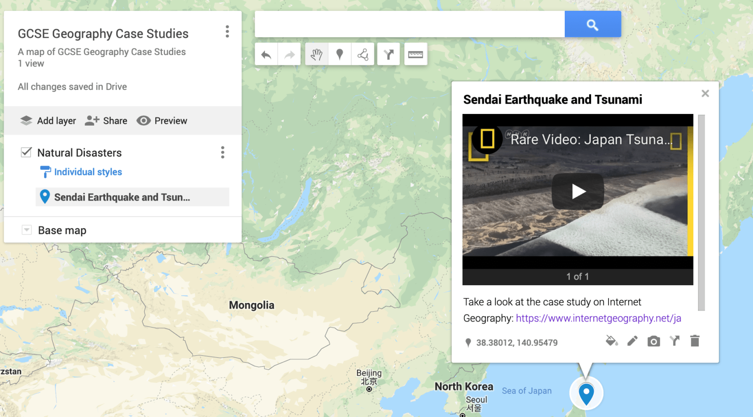Uncheck the Natural Disasters layer checkbox
This screenshot has width=753, height=417.
[x=26, y=152]
